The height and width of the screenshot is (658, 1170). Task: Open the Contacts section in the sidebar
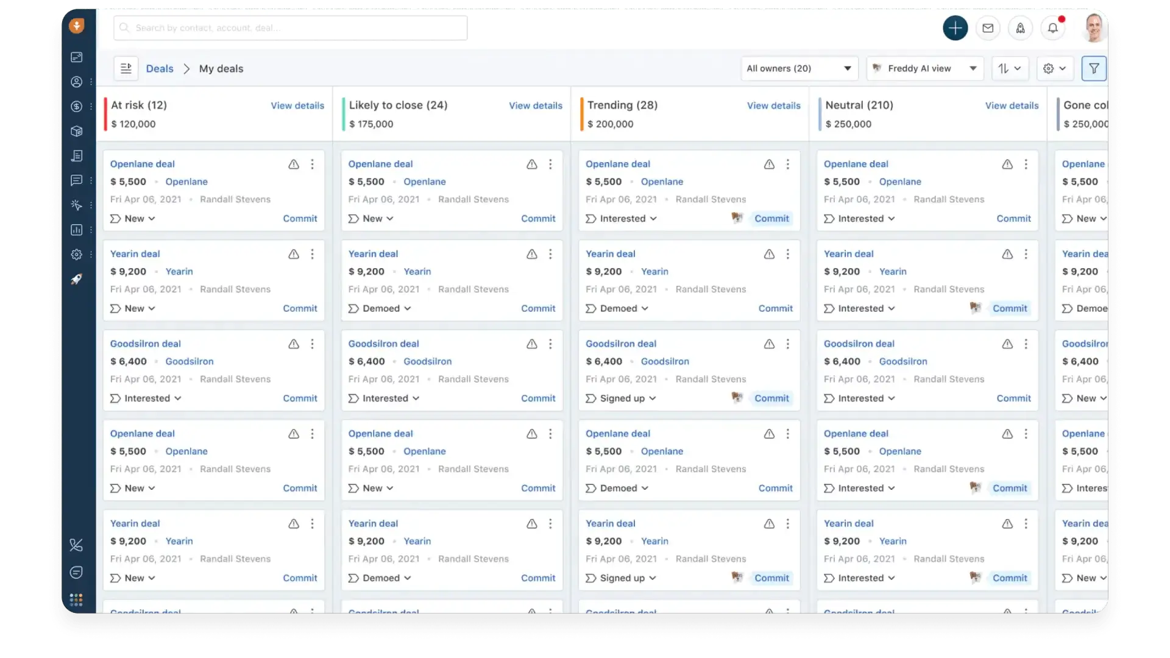tap(76, 82)
